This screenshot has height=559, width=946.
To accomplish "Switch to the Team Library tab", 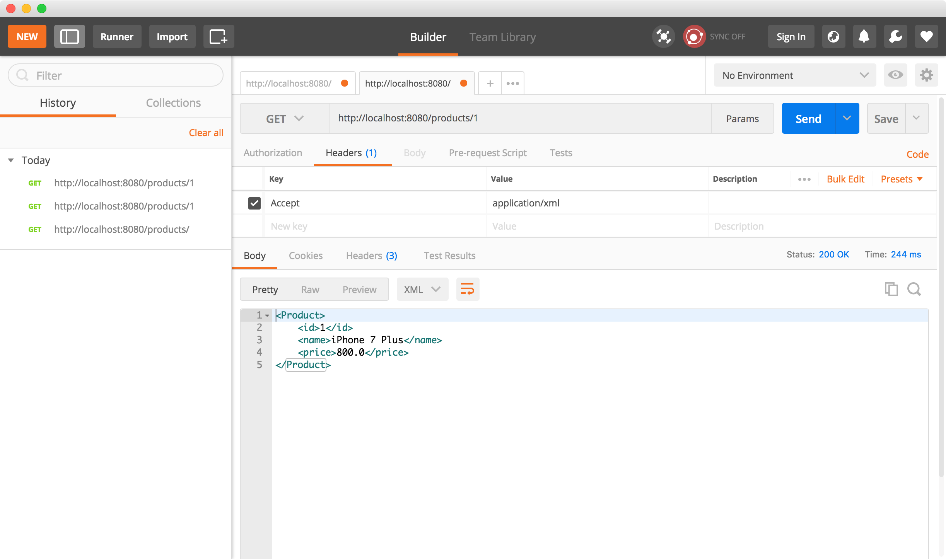I will click(x=502, y=37).
